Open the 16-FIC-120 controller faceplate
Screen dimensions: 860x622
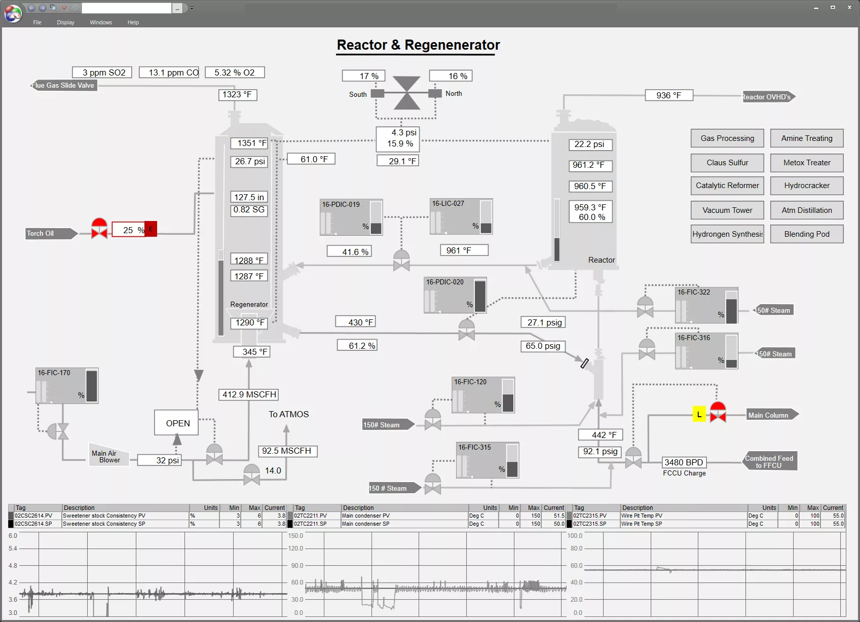point(483,395)
